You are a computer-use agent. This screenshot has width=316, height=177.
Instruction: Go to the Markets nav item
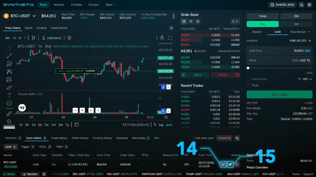coord(59,5)
